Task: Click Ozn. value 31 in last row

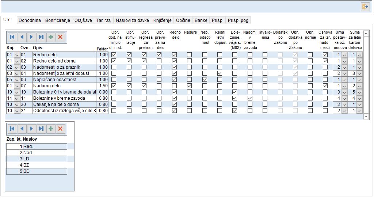Action: coord(26,110)
